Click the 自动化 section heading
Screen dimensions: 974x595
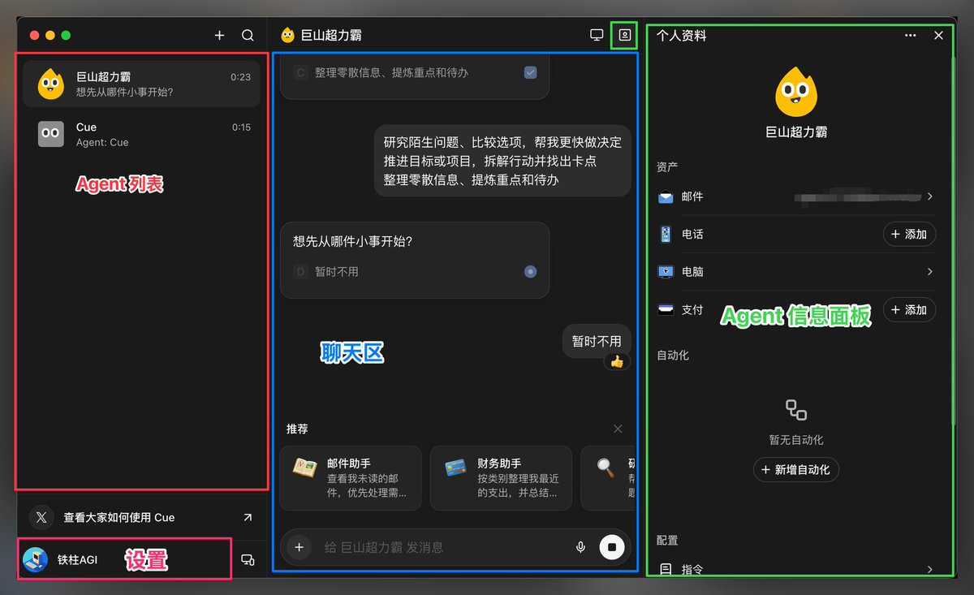(673, 355)
